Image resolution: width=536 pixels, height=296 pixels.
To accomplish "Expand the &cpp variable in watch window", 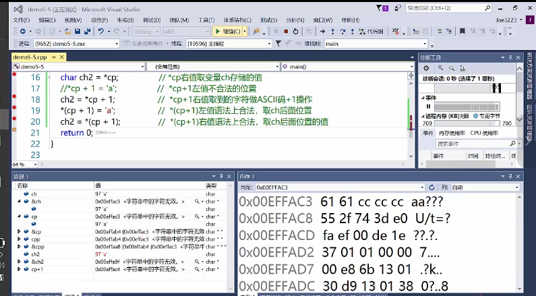I will (x=19, y=246).
